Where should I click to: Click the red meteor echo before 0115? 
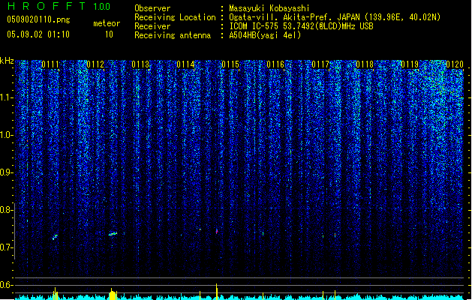217,231
